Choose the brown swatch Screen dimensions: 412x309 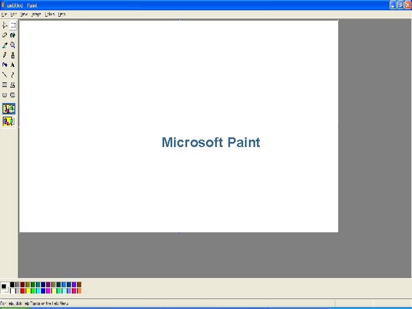click(x=80, y=284)
